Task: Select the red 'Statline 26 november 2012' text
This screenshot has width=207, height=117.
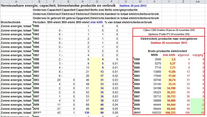Action: pyautogui.click(x=168, y=43)
